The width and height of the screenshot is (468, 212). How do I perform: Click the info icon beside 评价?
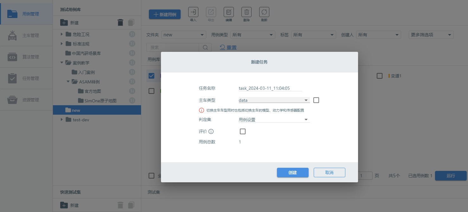tap(211, 131)
